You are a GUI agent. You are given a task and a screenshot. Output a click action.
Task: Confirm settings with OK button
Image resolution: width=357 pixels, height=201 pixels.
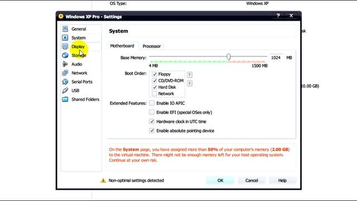tap(220, 180)
